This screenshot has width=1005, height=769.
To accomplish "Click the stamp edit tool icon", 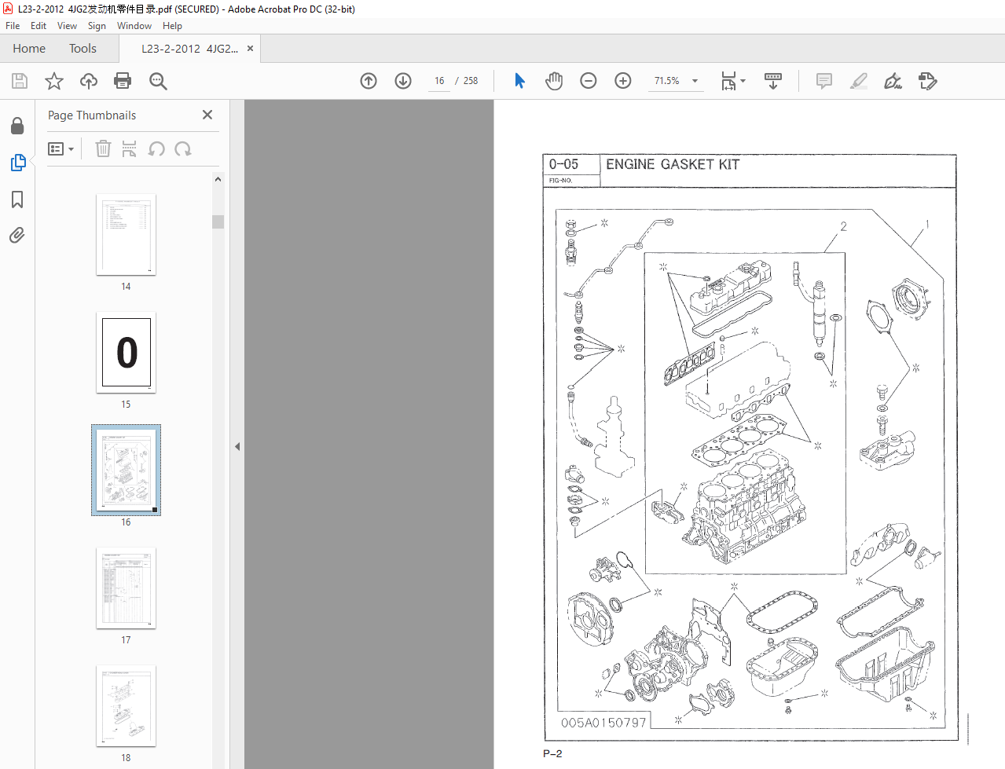I will [x=928, y=81].
